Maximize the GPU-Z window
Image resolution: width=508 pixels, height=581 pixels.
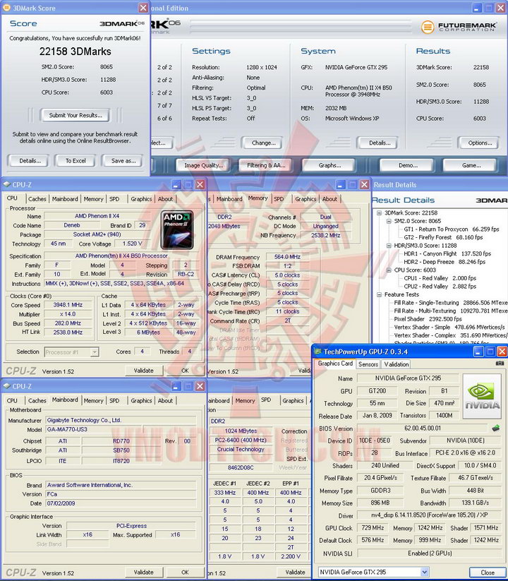coord(489,352)
